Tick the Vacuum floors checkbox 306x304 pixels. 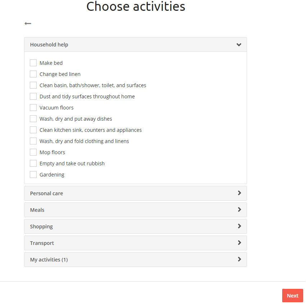coord(33,108)
